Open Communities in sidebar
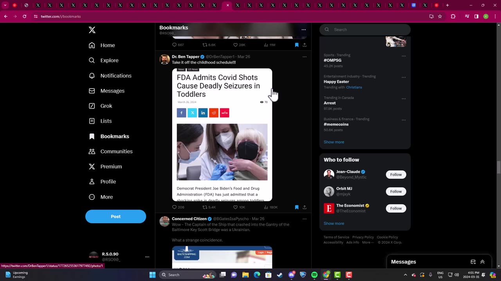 (x=111, y=151)
